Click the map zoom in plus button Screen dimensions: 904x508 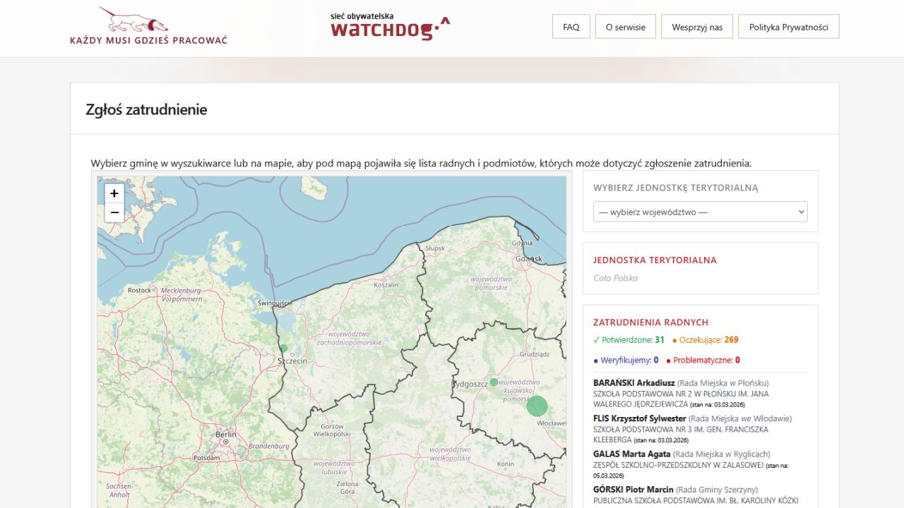pyautogui.click(x=114, y=193)
